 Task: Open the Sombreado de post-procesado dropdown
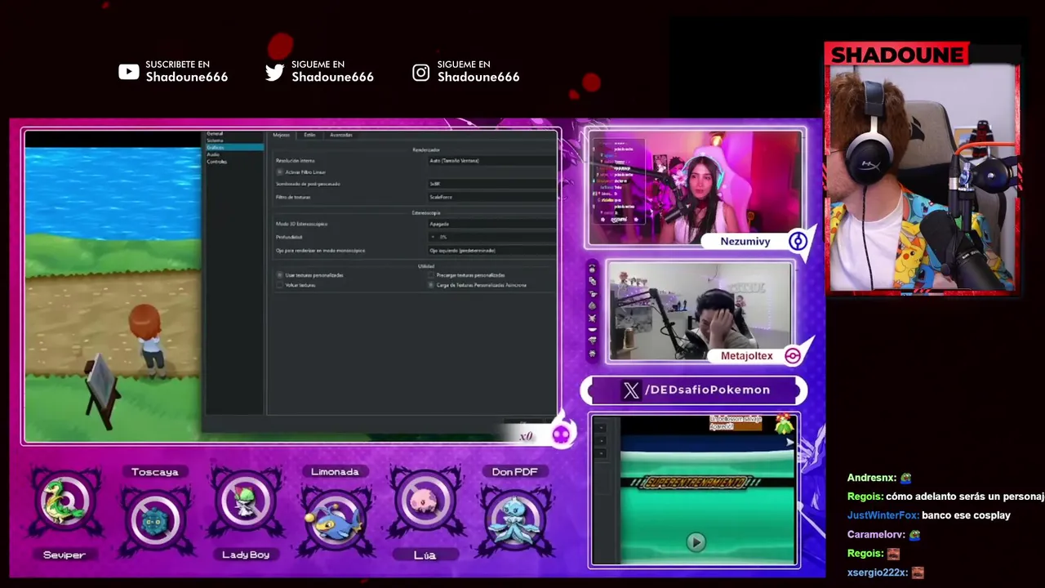[x=491, y=184]
